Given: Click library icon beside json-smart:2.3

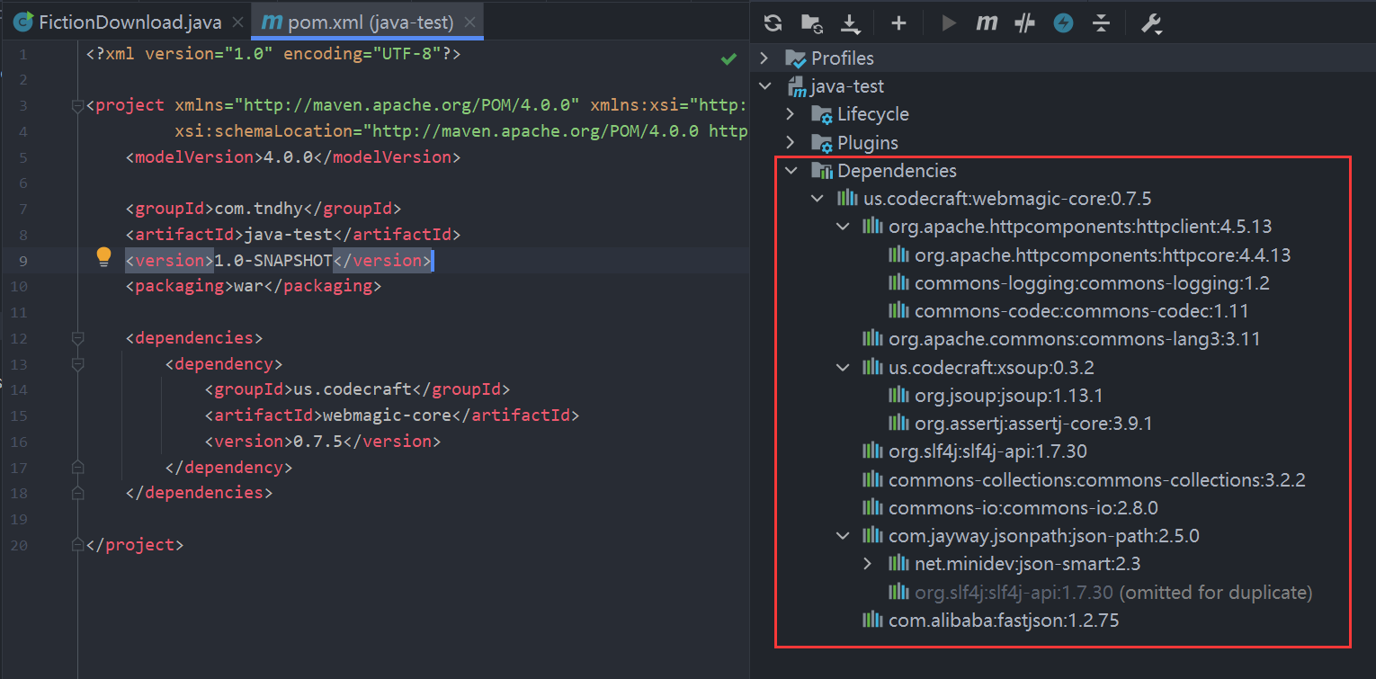Looking at the screenshot, I should pyautogui.click(x=898, y=563).
